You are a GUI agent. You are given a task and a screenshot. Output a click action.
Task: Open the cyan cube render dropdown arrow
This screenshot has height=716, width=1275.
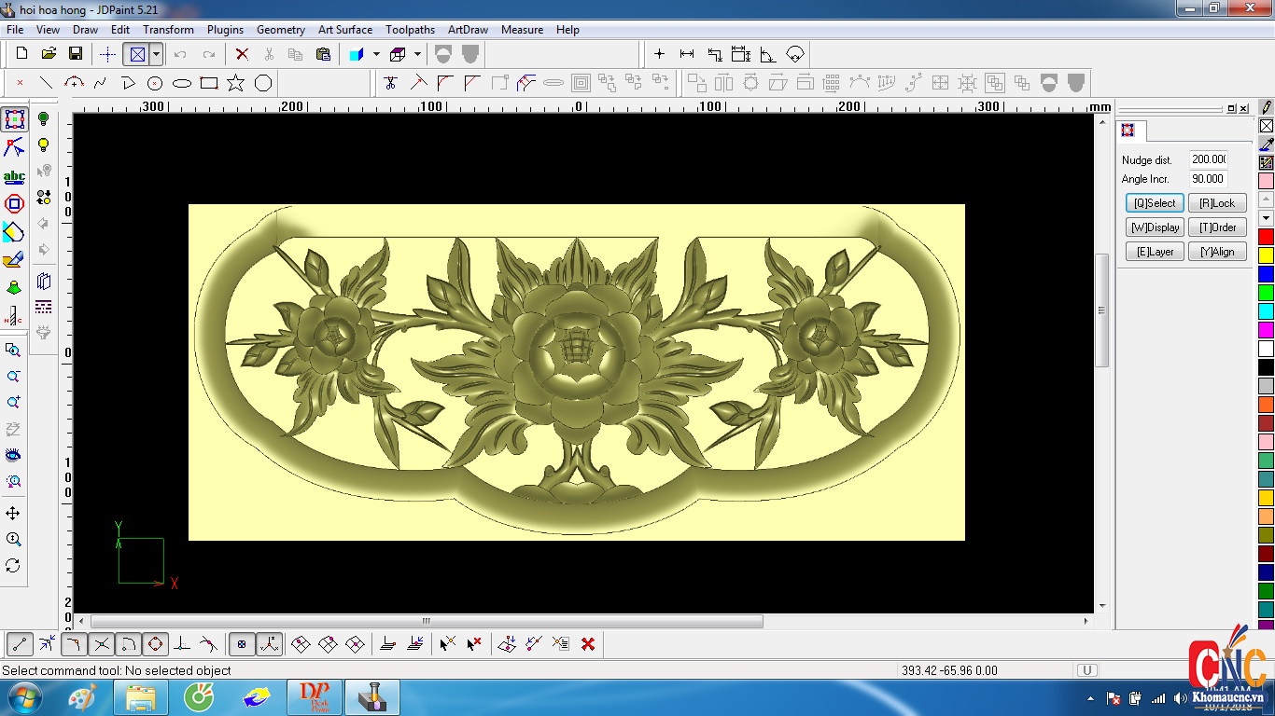click(376, 54)
